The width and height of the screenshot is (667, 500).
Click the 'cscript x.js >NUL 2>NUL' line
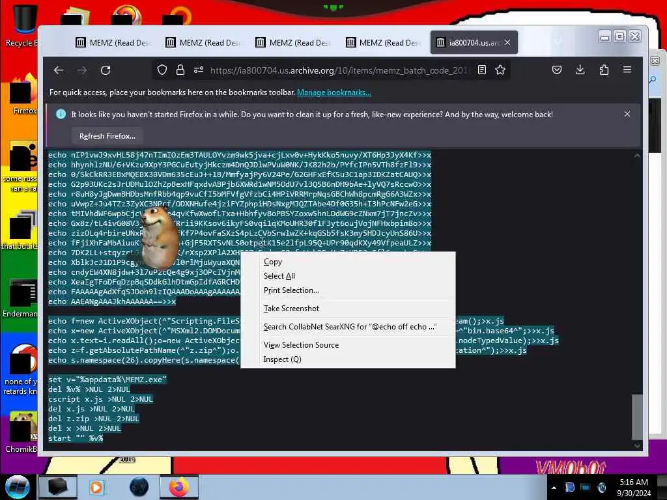coord(100,399)
